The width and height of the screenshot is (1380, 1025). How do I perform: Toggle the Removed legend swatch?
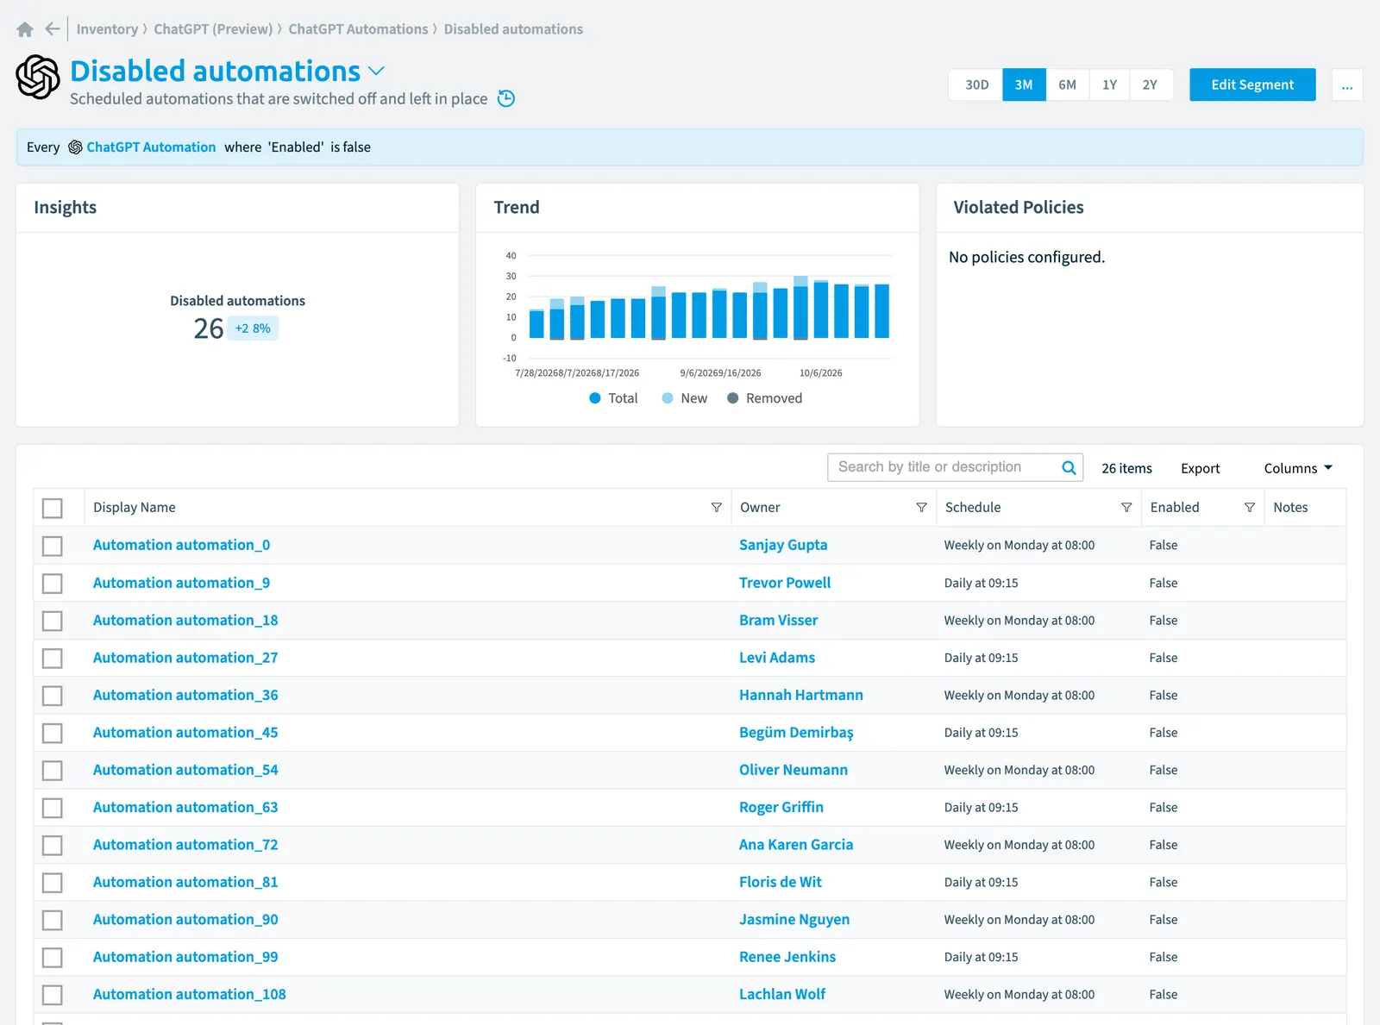[733, 398]
